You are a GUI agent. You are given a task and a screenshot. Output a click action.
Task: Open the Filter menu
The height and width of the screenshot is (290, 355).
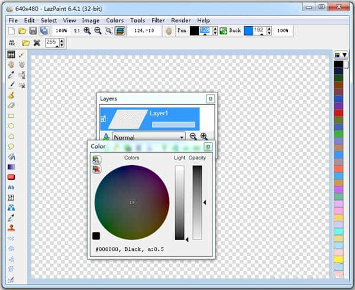(158, 20)
